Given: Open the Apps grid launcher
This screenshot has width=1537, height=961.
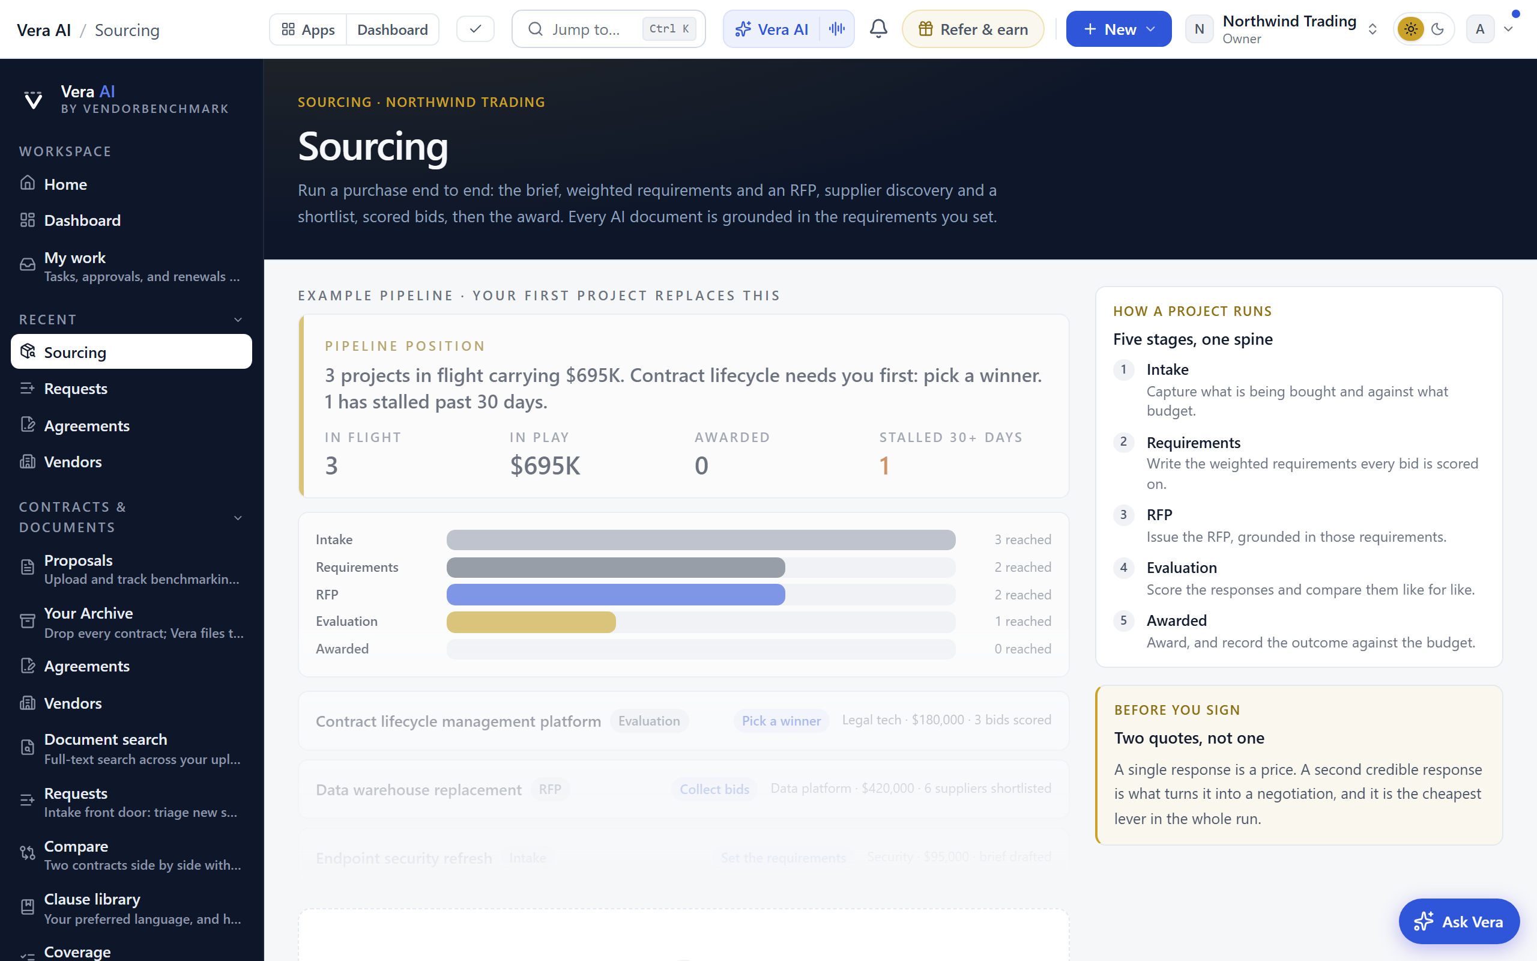Looking at the screenshot, I should pos(308,29).
